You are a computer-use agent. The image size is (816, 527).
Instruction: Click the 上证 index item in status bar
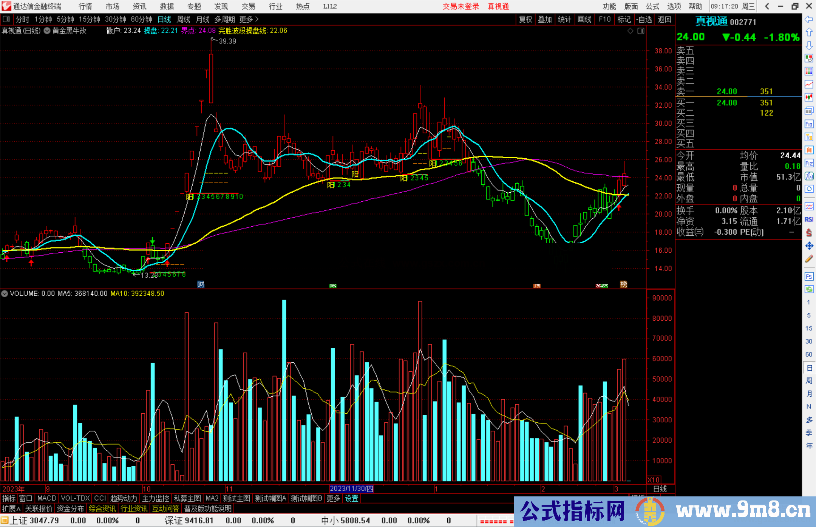(34, 521)
